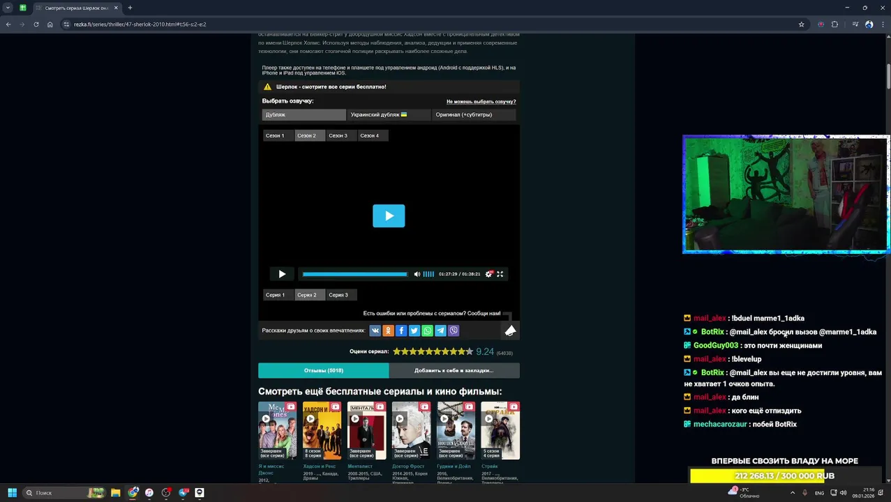Viewport: 891px width, 502px height.
Task: Open browser profile avatar
Action: pyautogui.click(x=869, y=24)
